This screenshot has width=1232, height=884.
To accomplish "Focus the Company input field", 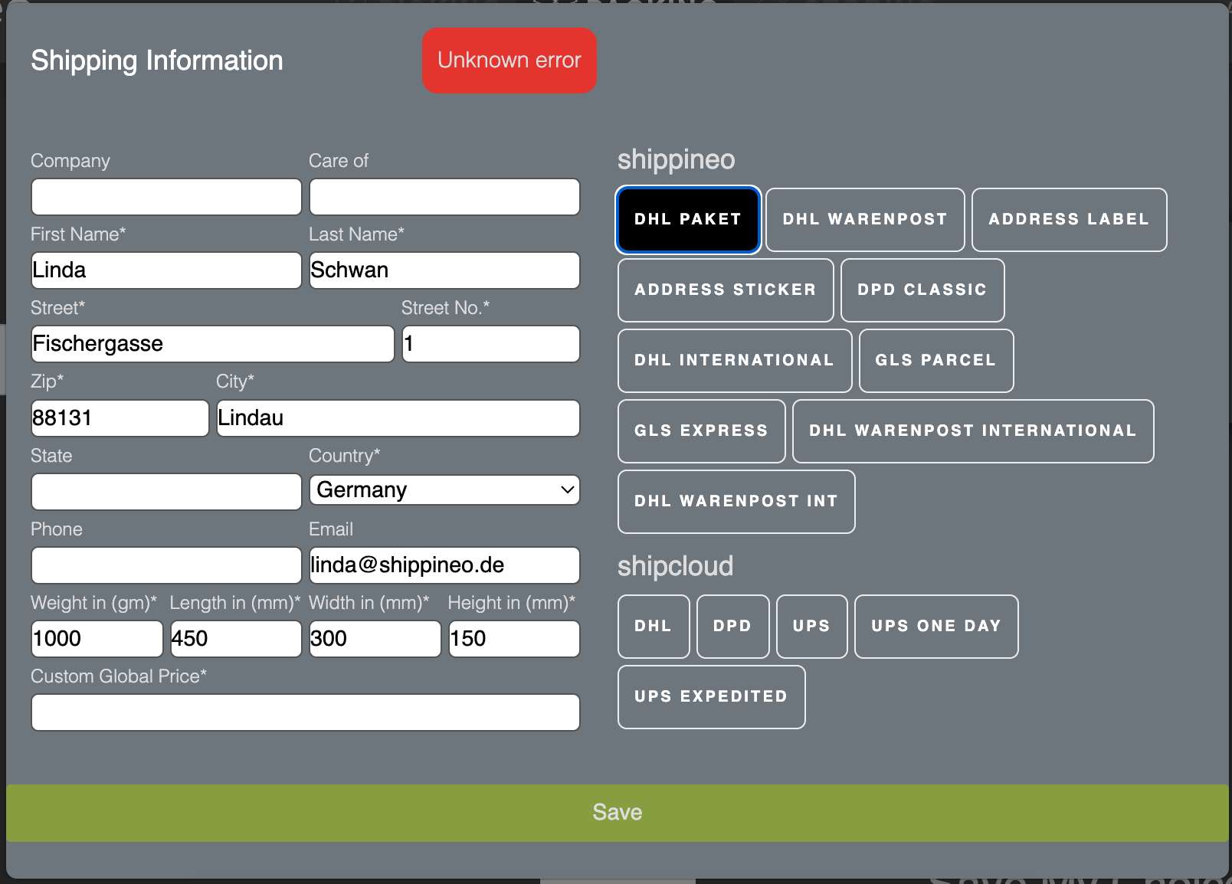I will point(166,197).
